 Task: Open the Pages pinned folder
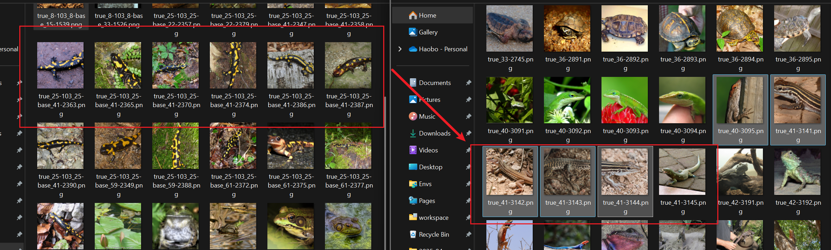(427, 201)
